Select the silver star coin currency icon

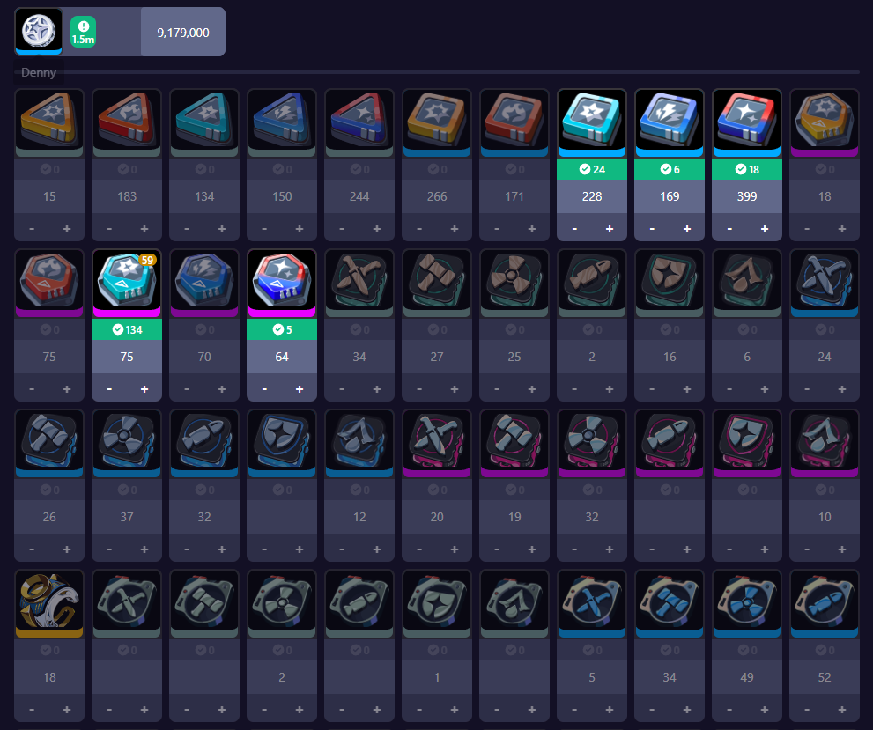(39, 31)
